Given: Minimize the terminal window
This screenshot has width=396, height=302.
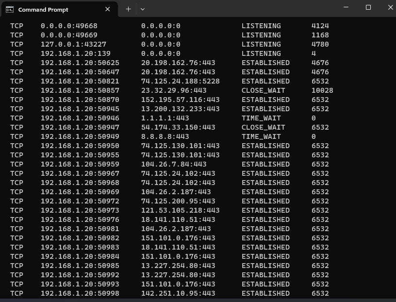Looking at the screenshot, I should click(346, 7).
